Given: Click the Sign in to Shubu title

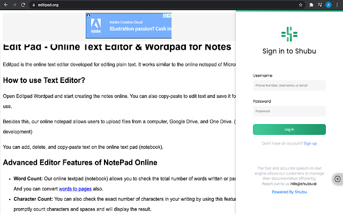Looking at the screenshot, I should (x=289, y=51).
